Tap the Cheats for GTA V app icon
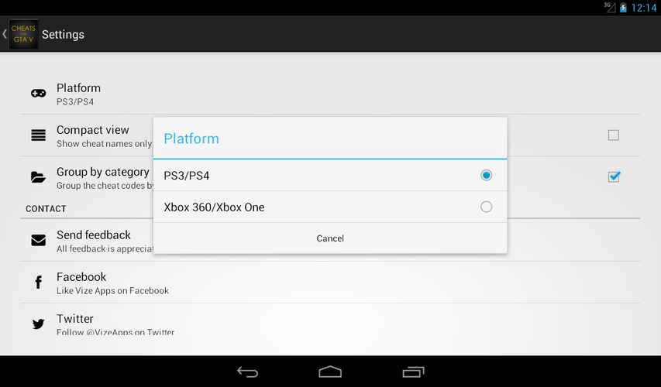661x387 pixels. coord(23,34)
